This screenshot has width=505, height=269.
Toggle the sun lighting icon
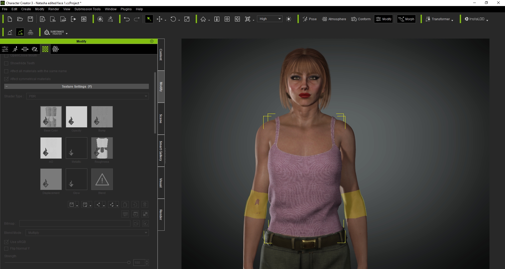pos(289,19)
